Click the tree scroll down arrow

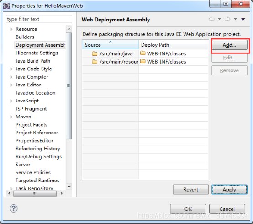(x=69, y=187)
